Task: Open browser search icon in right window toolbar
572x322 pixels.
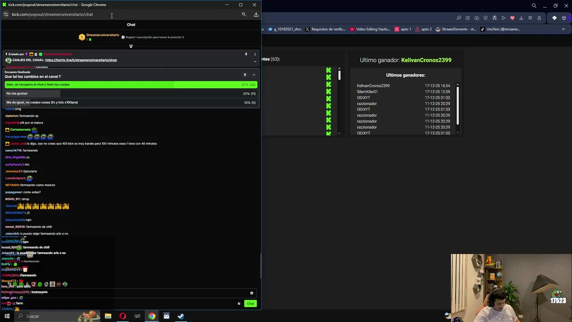Action: pos(458,18)
